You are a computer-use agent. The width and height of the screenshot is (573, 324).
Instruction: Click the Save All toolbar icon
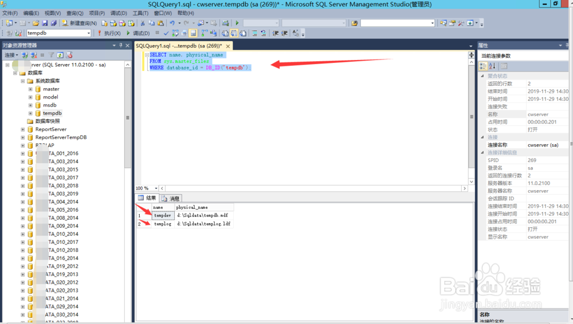click(x=53, y=23)
